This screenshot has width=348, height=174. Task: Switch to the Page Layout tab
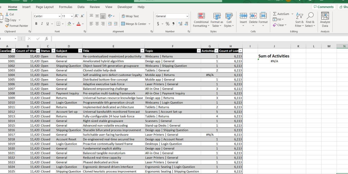[x=45, y=7]
